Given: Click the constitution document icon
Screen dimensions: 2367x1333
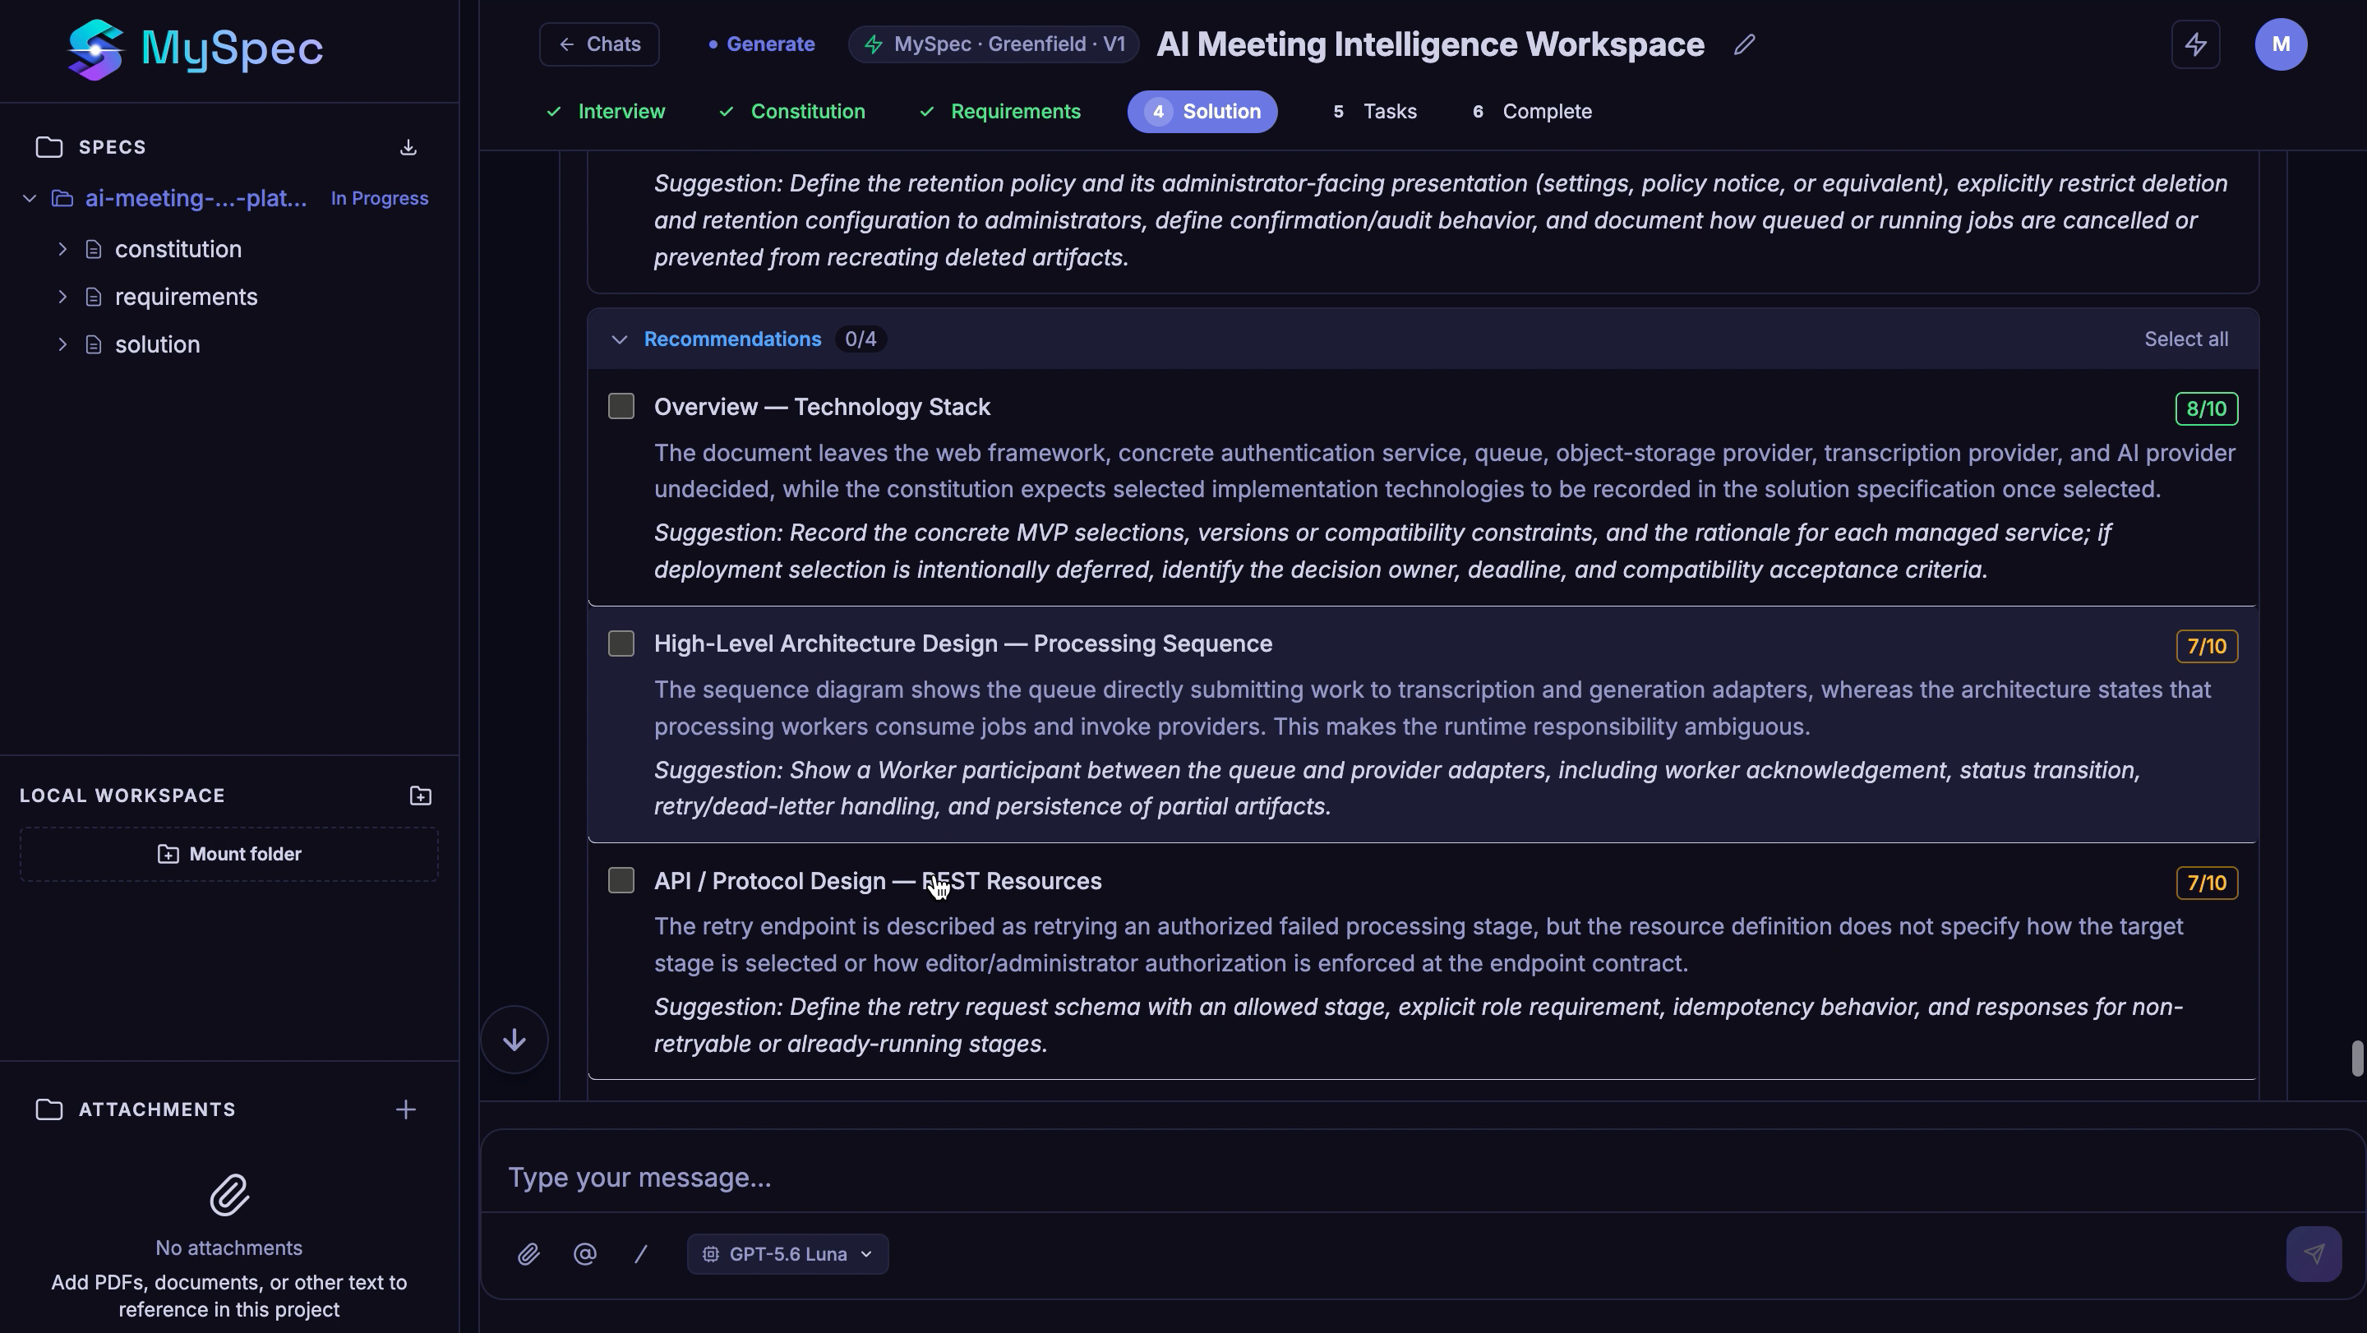Looking at the screenshot, I should point(93,250).
